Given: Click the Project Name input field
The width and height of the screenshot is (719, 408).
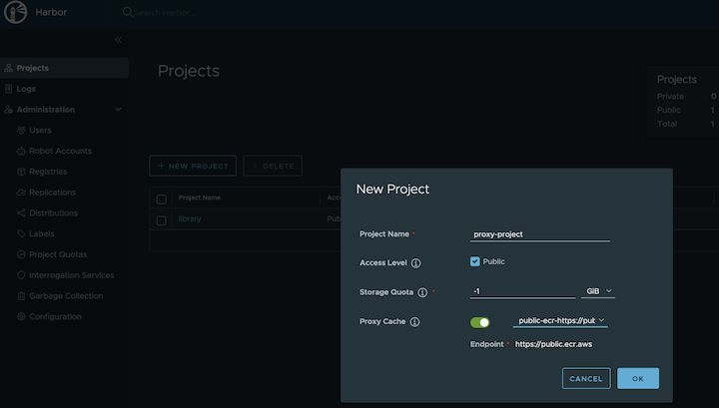Looking at the screenshot, I should coord(539,234).
